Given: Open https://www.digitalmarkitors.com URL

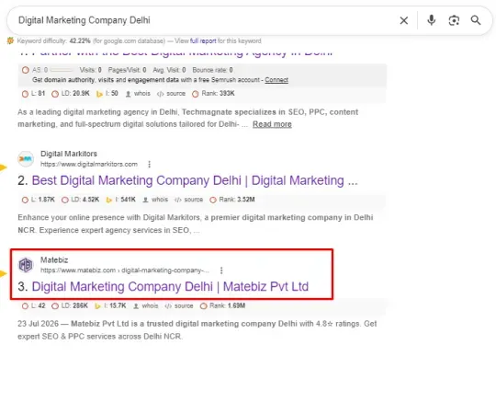Looking at the screenshot, I should (x=89, y=164).
